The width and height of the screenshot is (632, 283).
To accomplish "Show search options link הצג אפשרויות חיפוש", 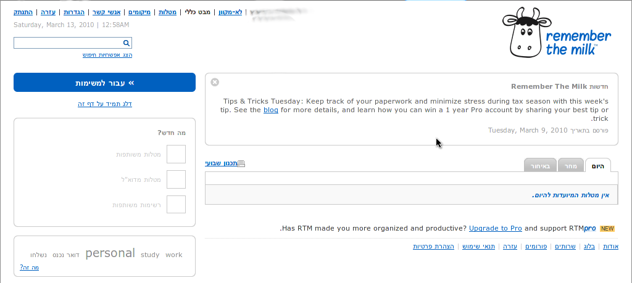I will point(107,55).
